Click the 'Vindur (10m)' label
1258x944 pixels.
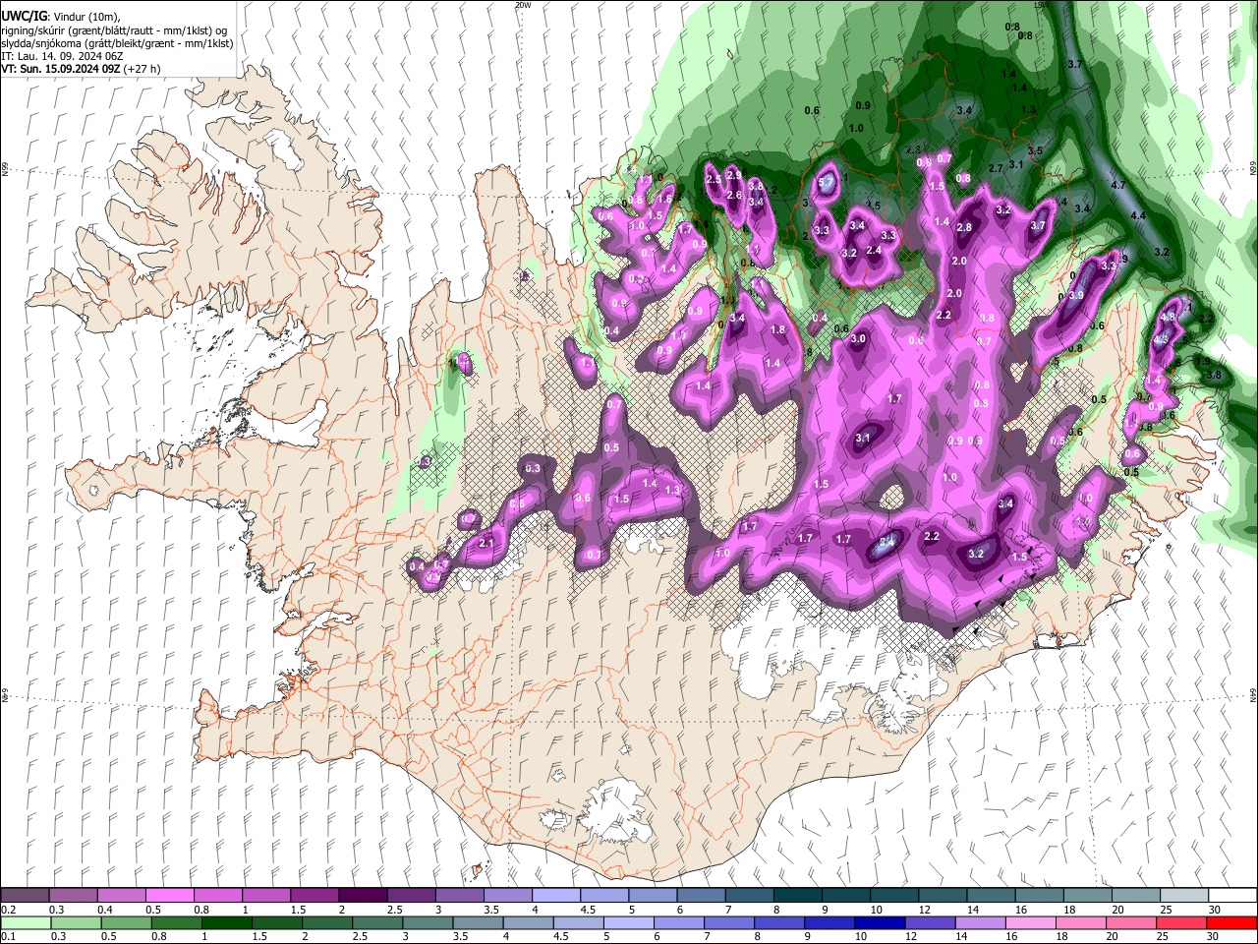tap(86, 17)
